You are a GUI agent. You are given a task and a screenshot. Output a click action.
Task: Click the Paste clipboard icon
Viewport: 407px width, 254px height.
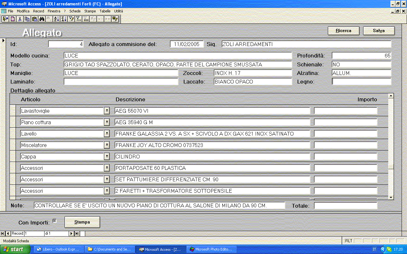35,19
